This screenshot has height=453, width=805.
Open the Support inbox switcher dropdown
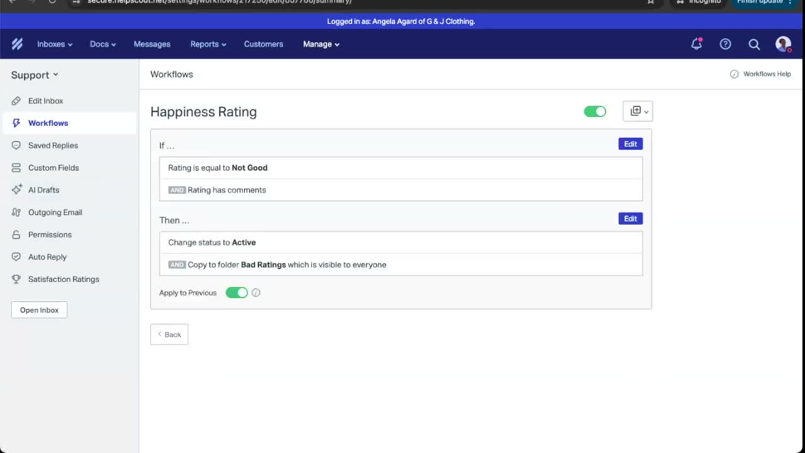pos(35,75)
